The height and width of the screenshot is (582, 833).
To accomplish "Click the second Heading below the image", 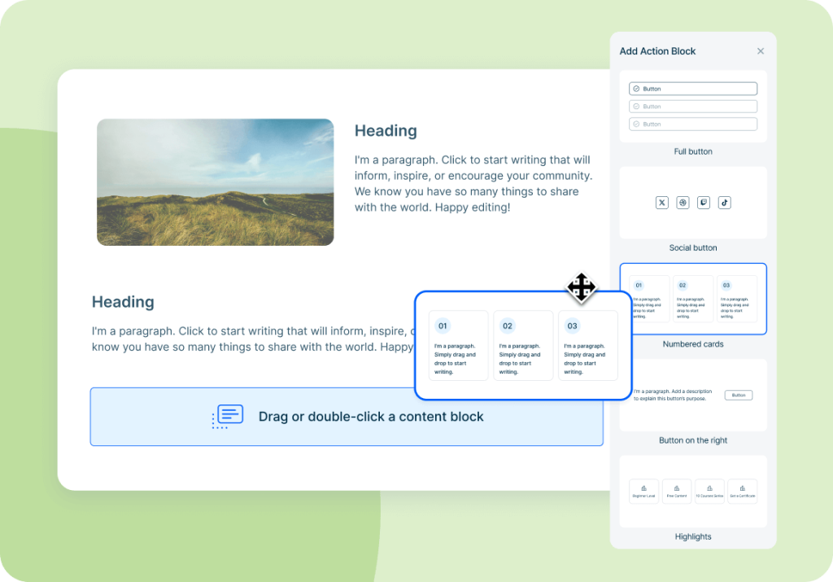I will [x=123, y=302].
